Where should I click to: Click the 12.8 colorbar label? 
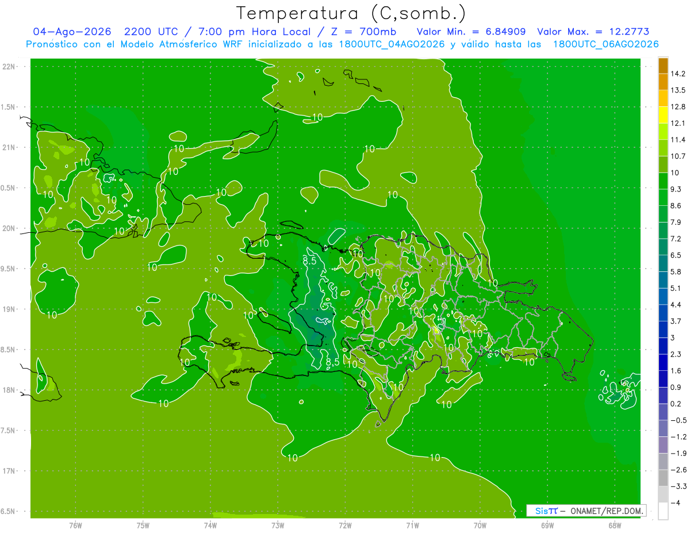click(x=678, y=107)
